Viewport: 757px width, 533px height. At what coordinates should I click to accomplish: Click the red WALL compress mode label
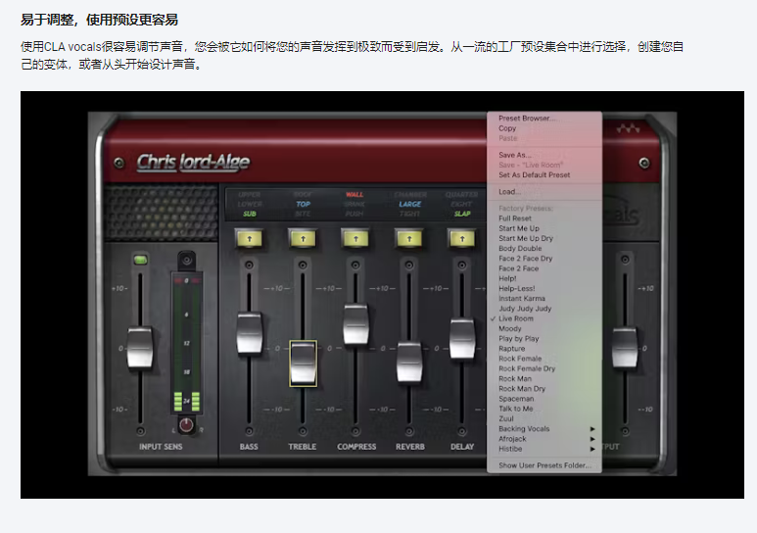click(355, 194)
